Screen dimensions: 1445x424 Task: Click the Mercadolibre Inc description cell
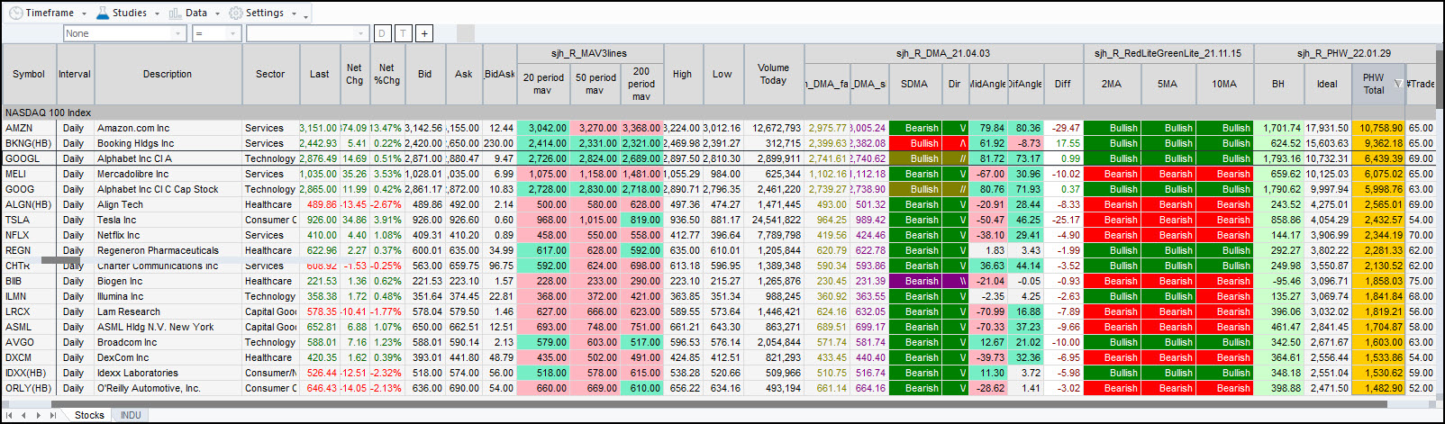168,174
